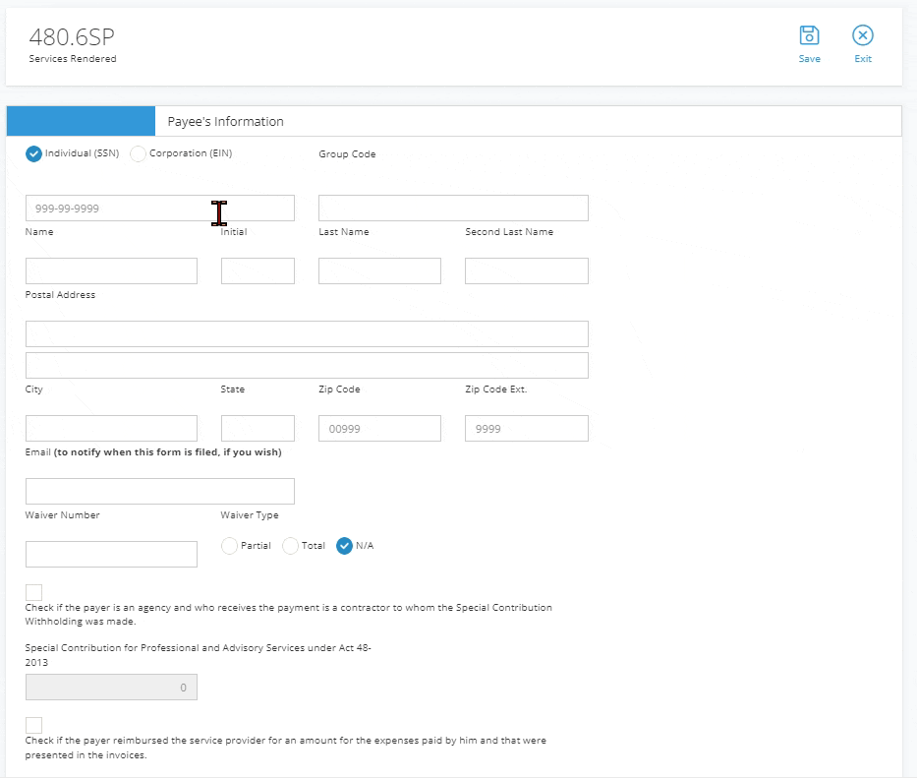Click the first Postal Address line field
Viewport: 917px width, 779px height.
[307, 333]
